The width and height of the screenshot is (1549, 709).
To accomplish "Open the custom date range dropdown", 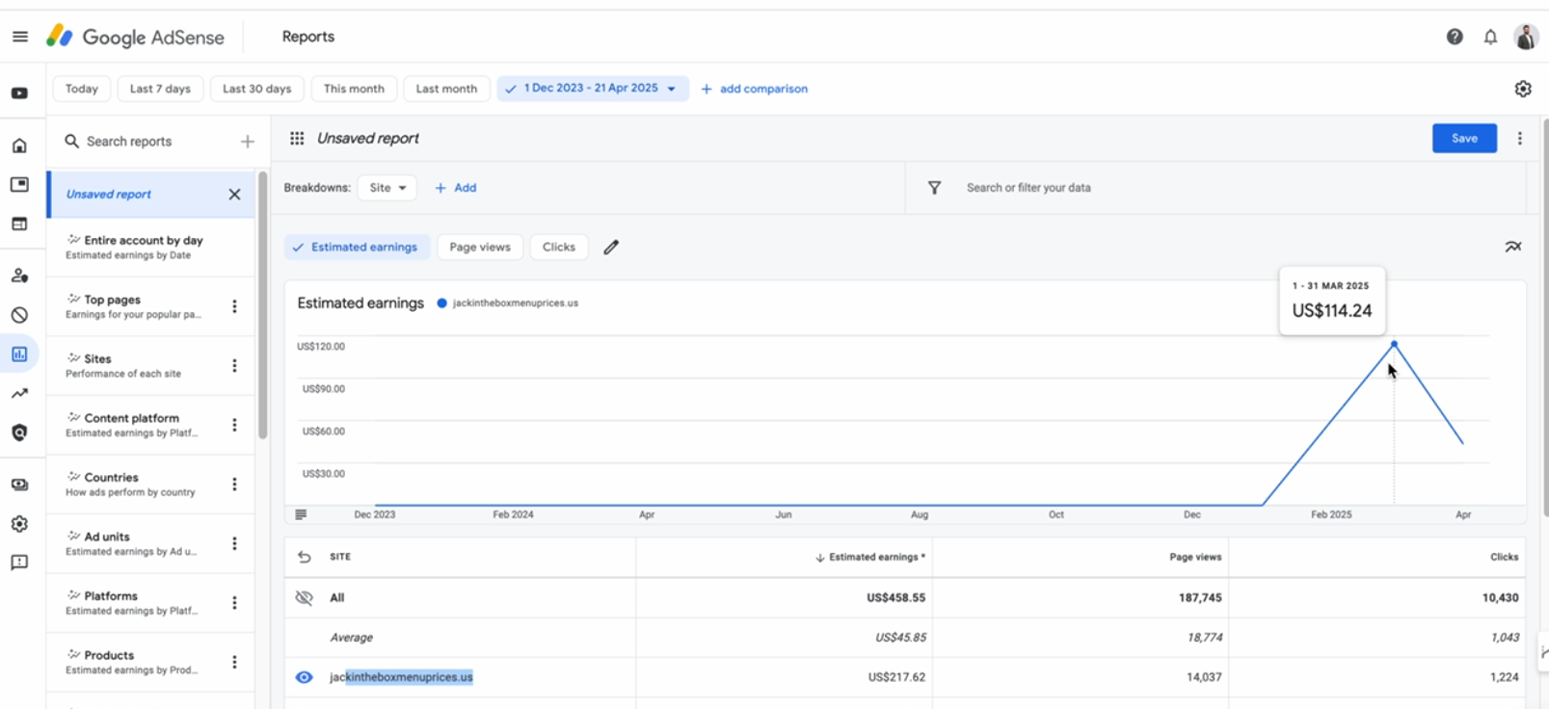I will pos(593,89).
